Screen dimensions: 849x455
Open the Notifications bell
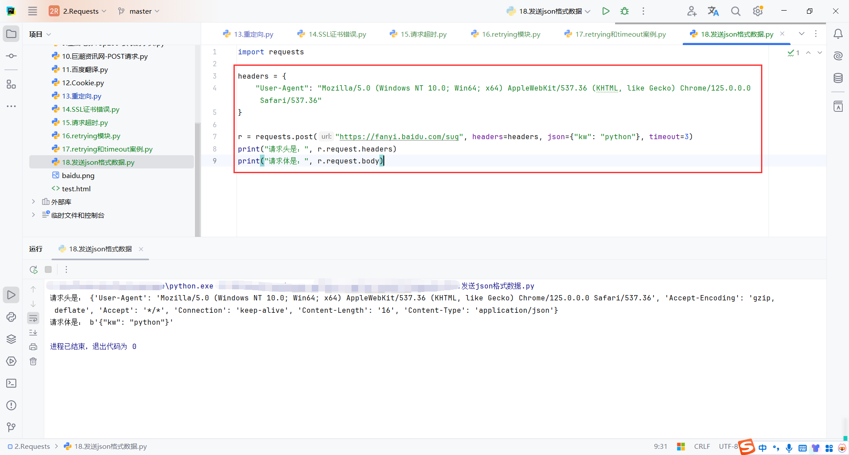(838, 34)
